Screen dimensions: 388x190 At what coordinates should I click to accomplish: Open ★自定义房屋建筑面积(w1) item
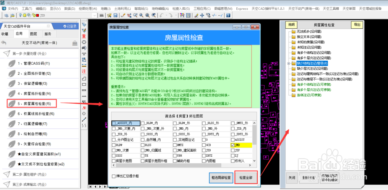tap(39, 154)
